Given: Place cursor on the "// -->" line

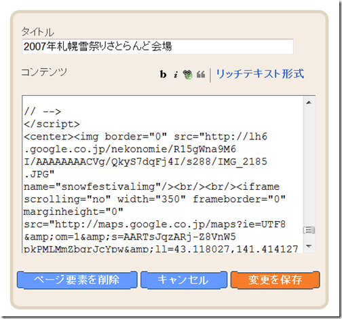Looking at the screenshot, I should (x=43, y=112).
